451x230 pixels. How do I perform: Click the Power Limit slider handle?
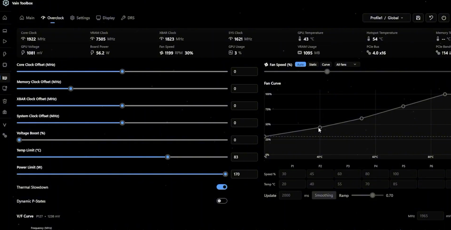click(225, 174)
